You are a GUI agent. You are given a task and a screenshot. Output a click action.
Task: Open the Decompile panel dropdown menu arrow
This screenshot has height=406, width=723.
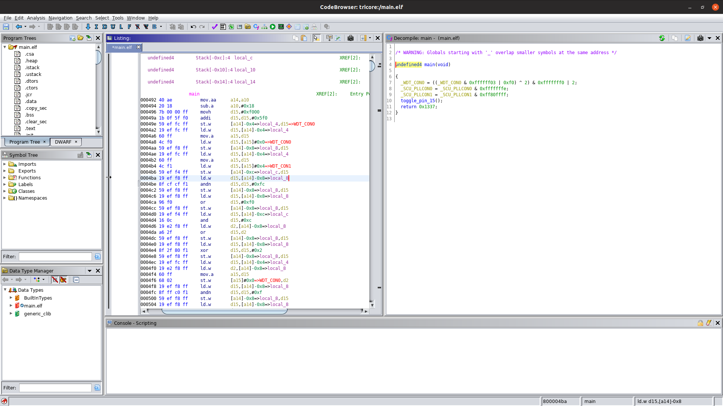point(709,38)
